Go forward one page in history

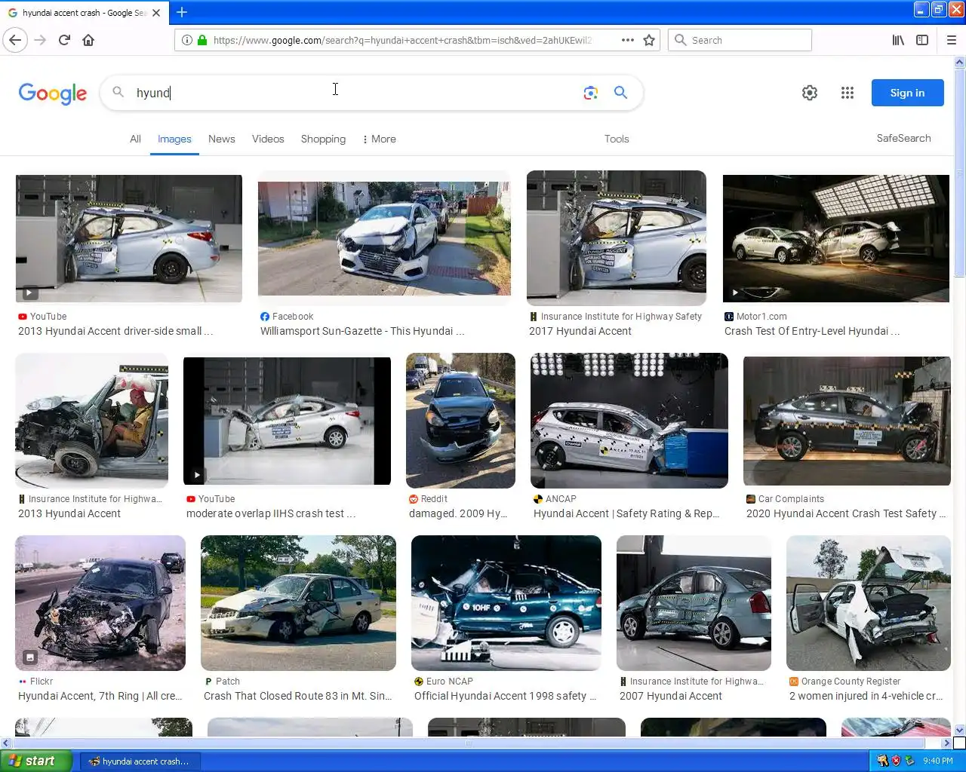pyautogui.click(x=41, y=40)
